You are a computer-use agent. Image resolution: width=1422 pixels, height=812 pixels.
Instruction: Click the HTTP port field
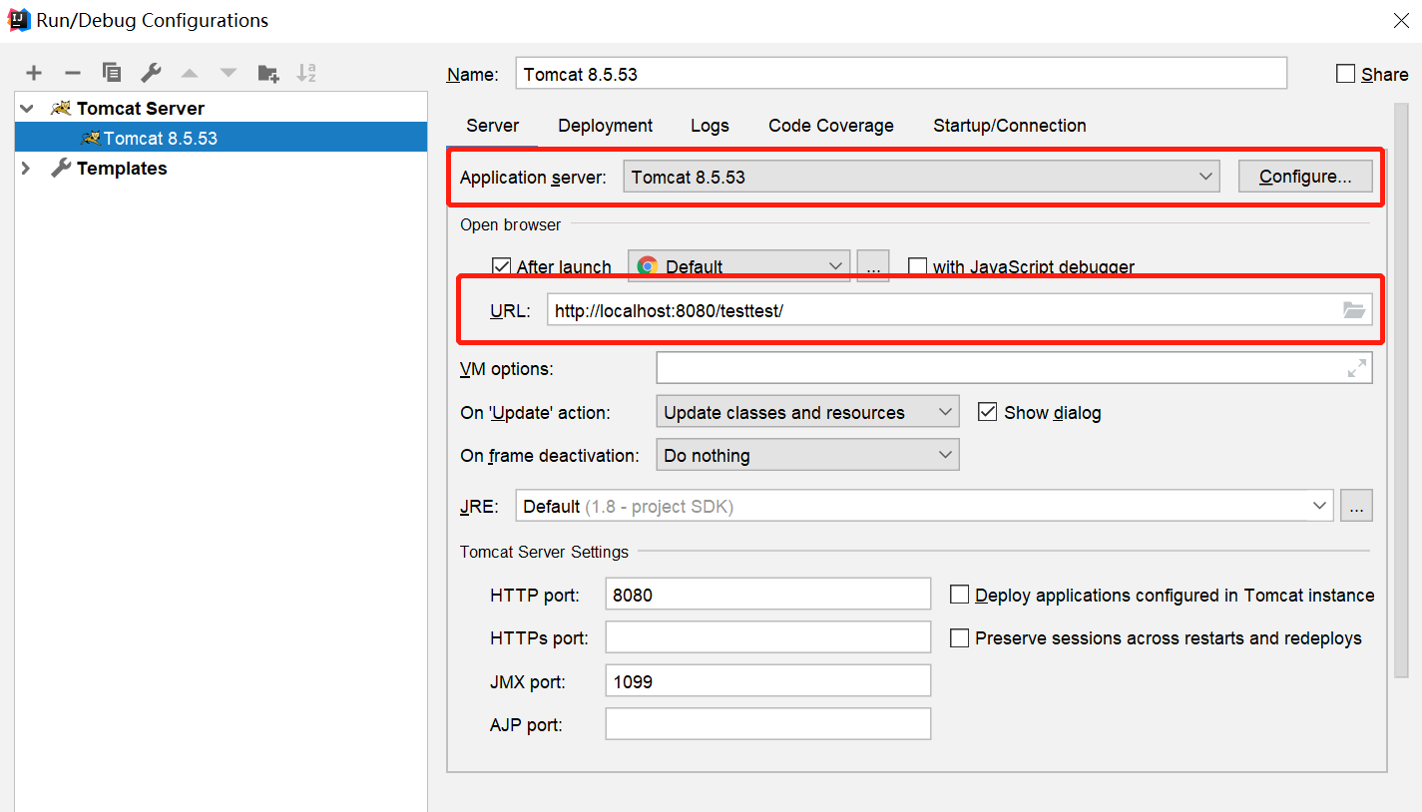767,595
